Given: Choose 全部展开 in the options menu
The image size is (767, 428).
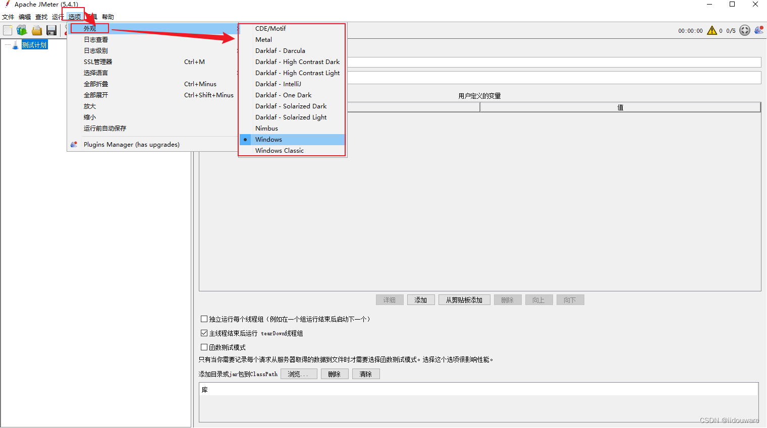Looking at the screenshot, I should coord(153,95).
